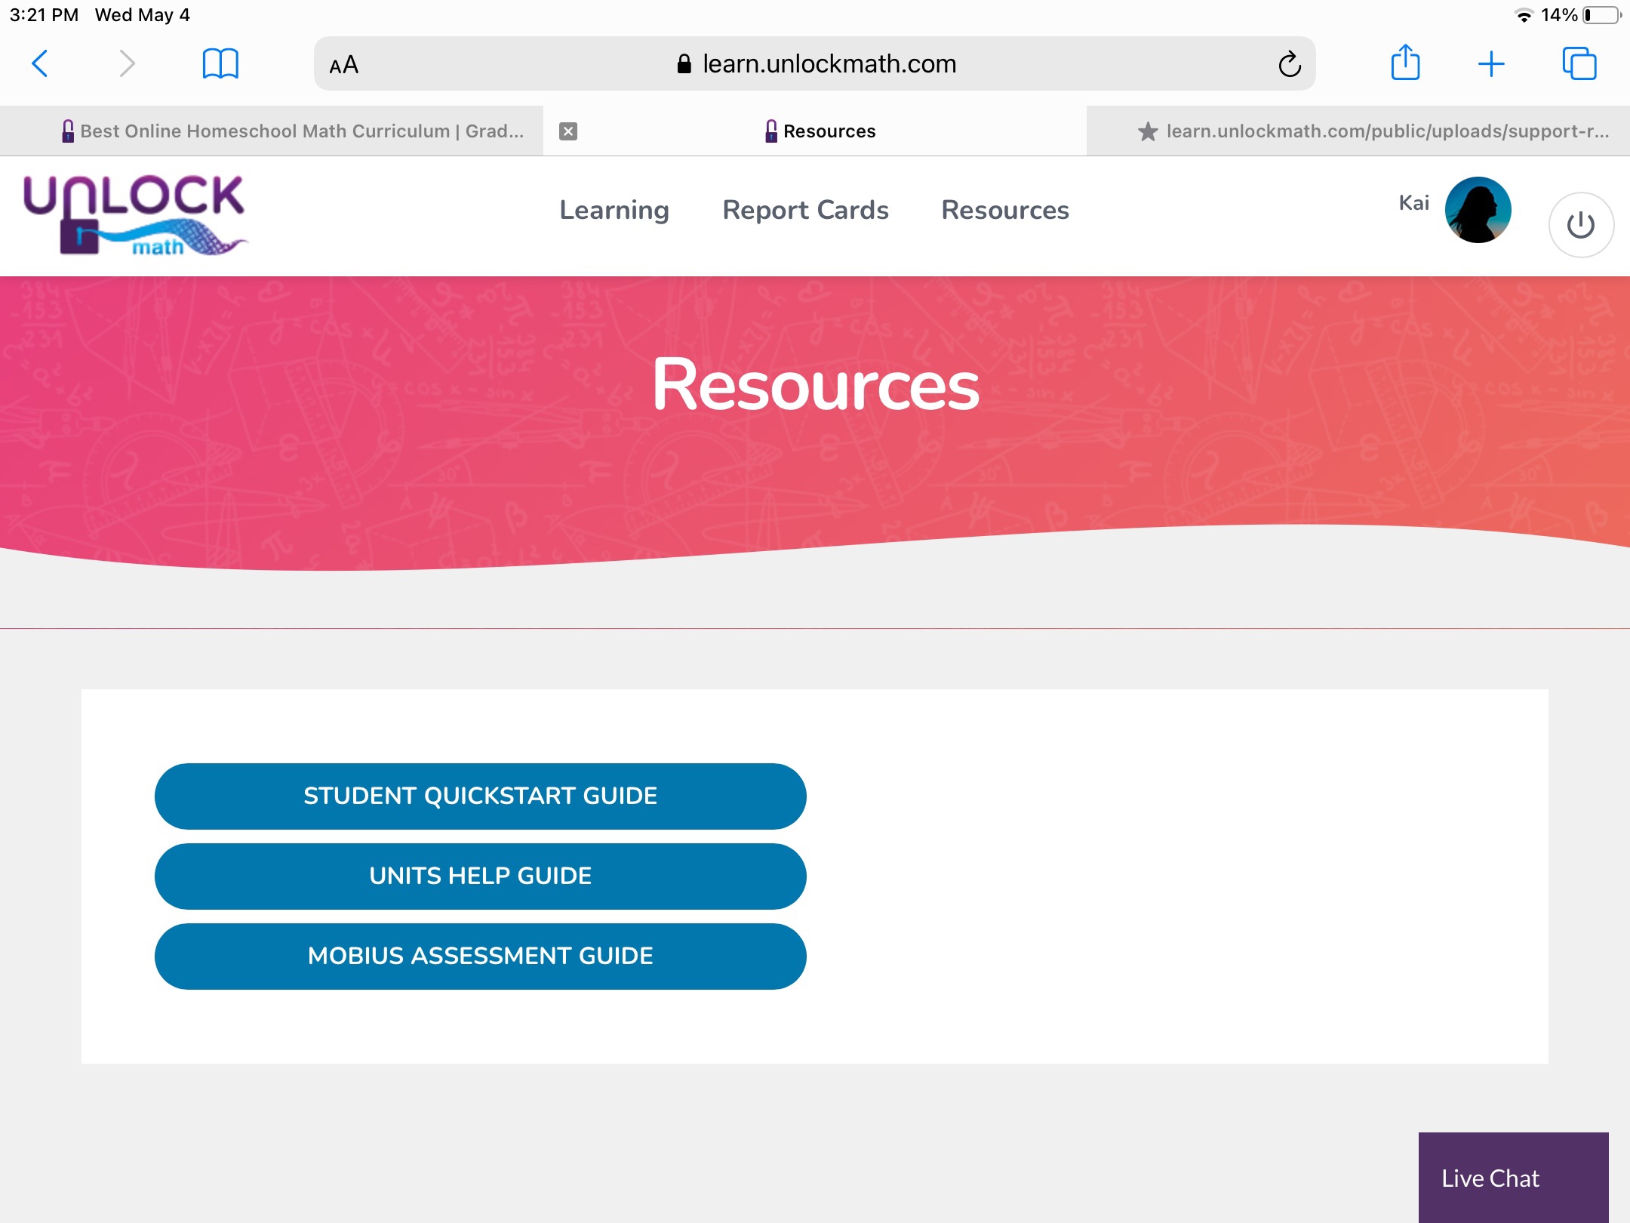Open the share sheet icon
The width and height of the screenshot is (1630, 1223).
pos(1405,63)
